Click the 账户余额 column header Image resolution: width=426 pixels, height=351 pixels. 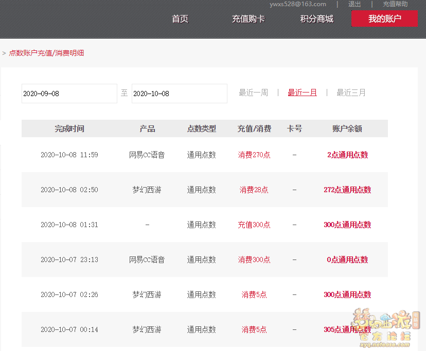[347, 128]
